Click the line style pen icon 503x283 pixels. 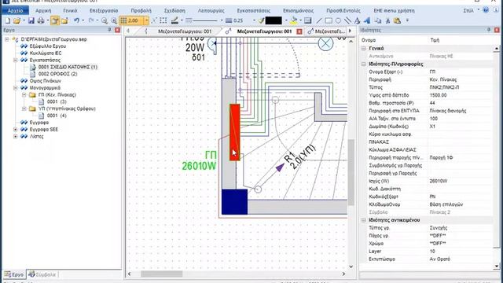[x=174, y=21]
